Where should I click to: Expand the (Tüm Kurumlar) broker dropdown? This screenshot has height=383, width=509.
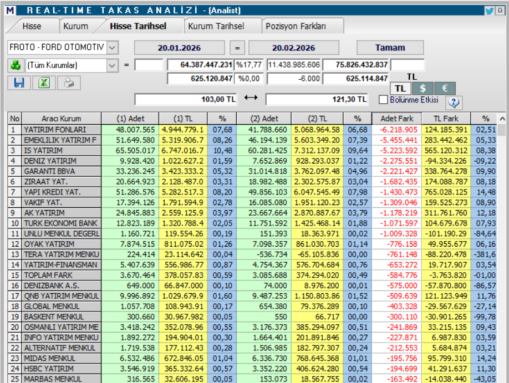[x=113, y=65]
